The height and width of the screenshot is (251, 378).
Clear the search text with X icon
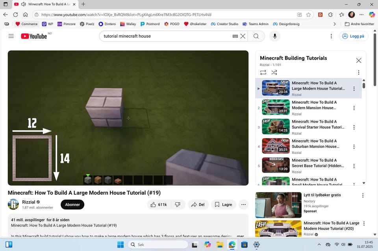(243, 36)
